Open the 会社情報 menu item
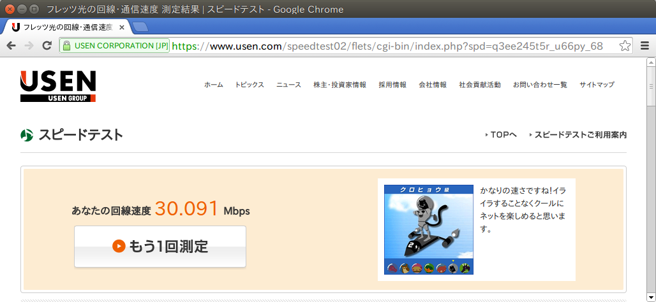 point(433,85)
